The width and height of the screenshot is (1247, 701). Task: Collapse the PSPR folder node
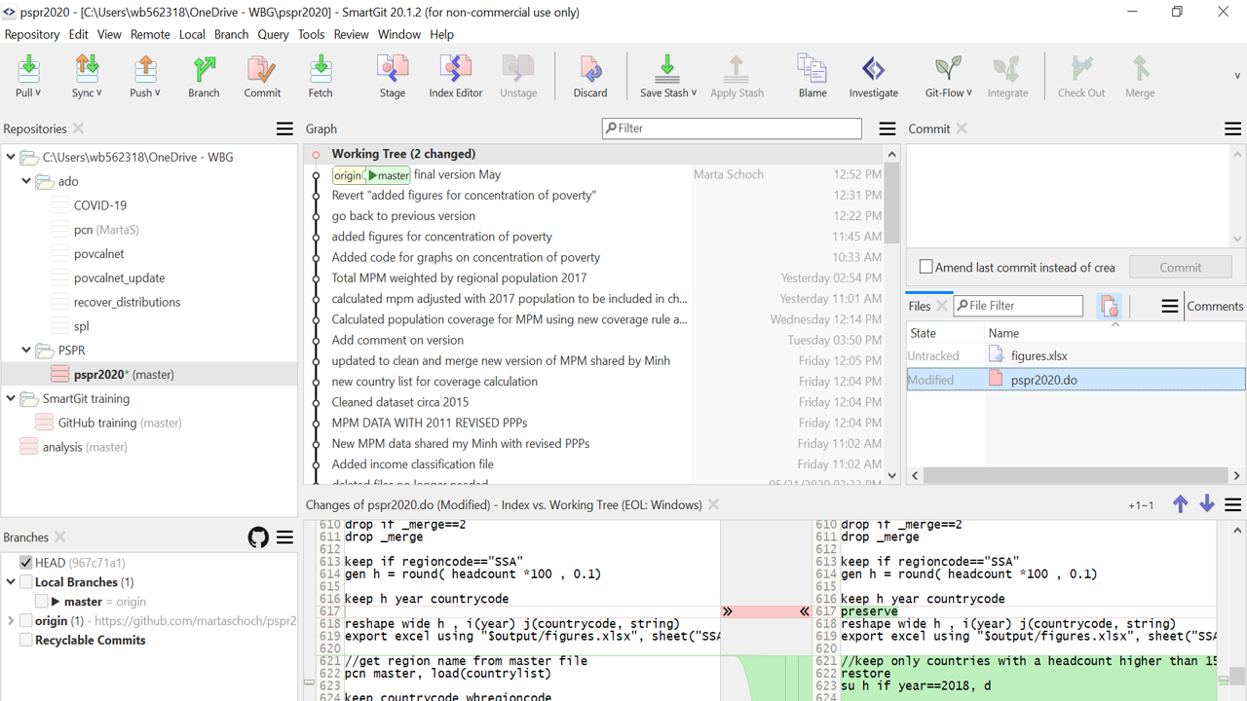[26, 350]
